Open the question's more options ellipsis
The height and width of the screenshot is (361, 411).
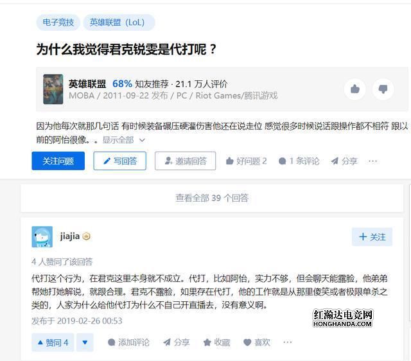372,161
